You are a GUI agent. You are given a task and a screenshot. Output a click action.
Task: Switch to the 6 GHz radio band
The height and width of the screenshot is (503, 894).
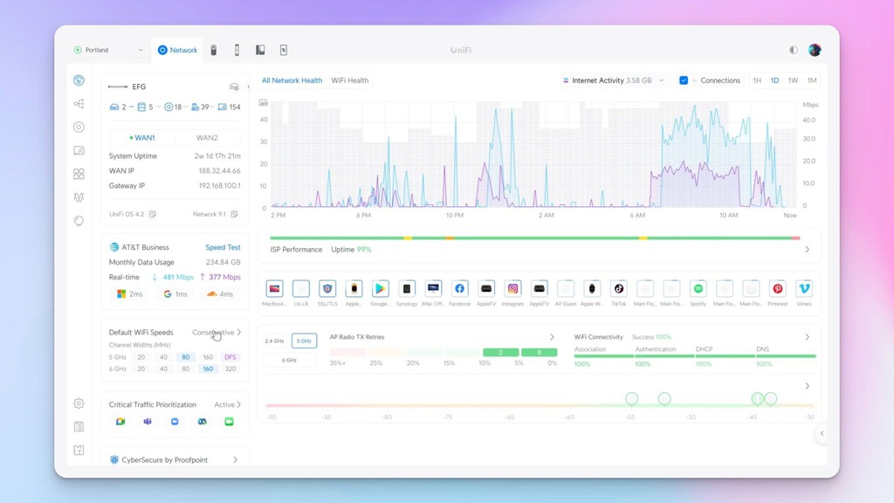(290, 360)
